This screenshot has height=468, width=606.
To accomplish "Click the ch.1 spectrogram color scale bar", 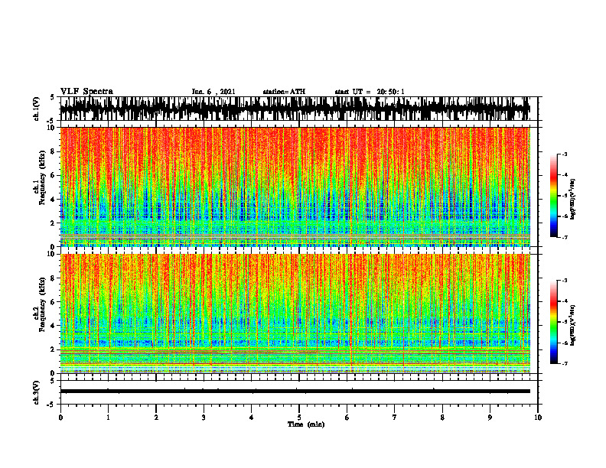I will 554,196.
